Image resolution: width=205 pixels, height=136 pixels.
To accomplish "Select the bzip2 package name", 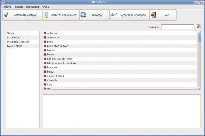I will click(50, 72).
